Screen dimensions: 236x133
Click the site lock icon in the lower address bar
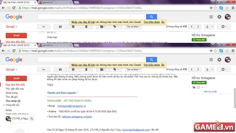click(20, 51)
